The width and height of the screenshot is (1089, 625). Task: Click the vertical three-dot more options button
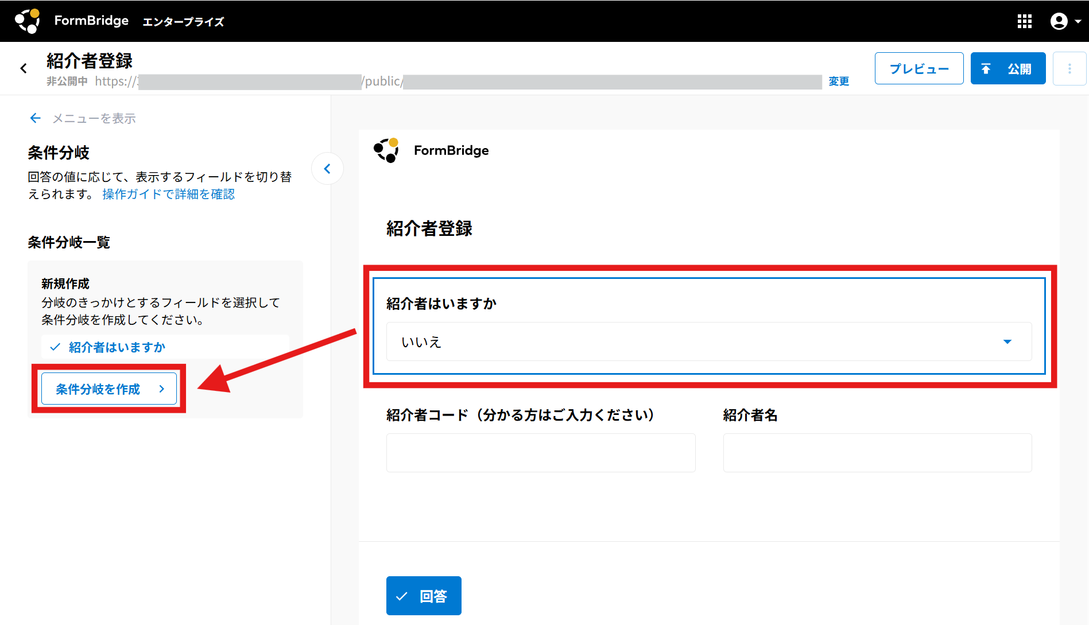(1069, 69)
